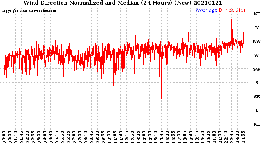
Task: Click the 'Copyright 2021 Cartronics.com' text
Action: [x=29, y=11]
